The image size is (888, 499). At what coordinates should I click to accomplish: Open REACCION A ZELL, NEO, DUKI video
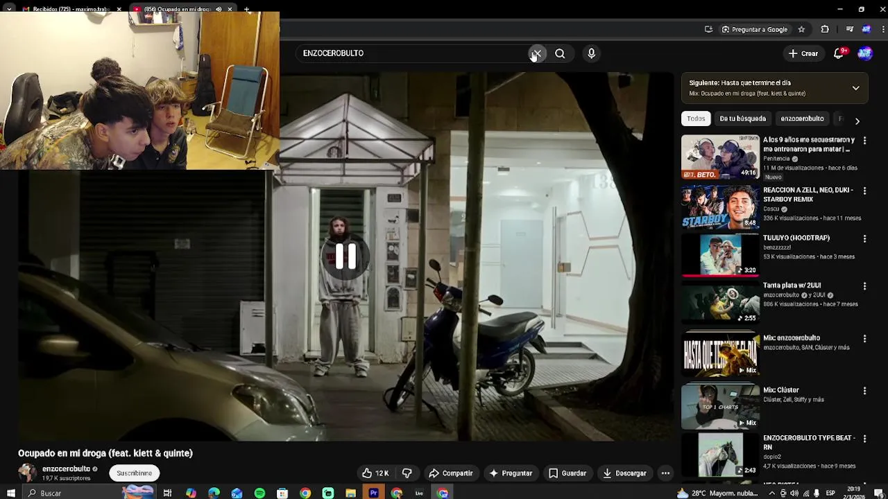(808, 195)
